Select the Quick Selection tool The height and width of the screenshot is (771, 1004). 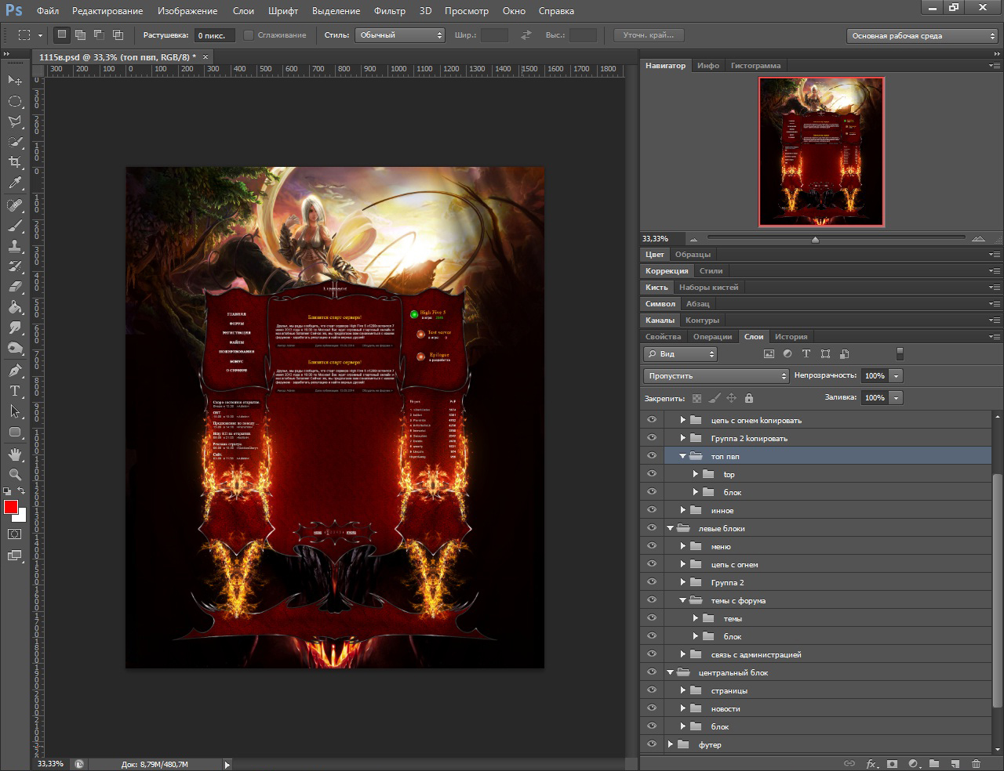pos(15,142)
